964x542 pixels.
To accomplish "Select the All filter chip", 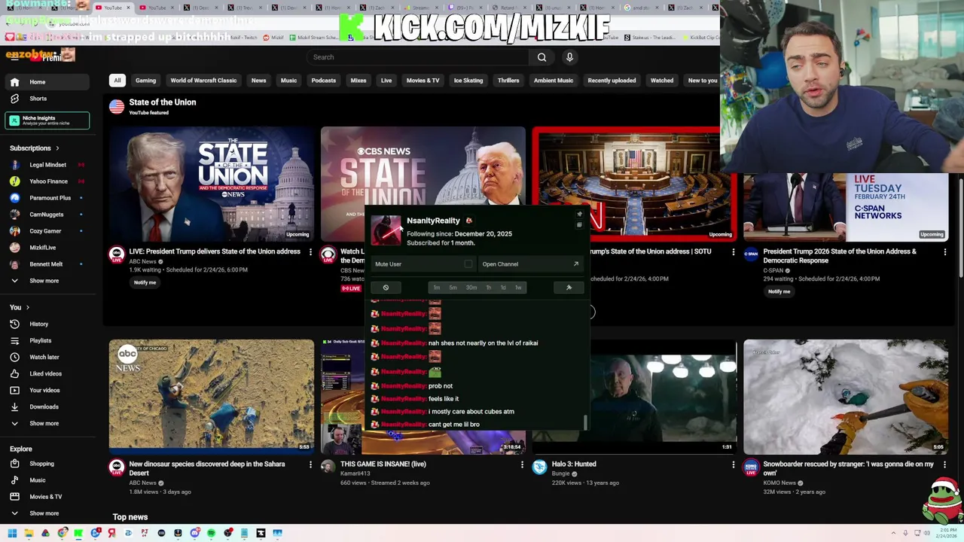I will point(117,81).
